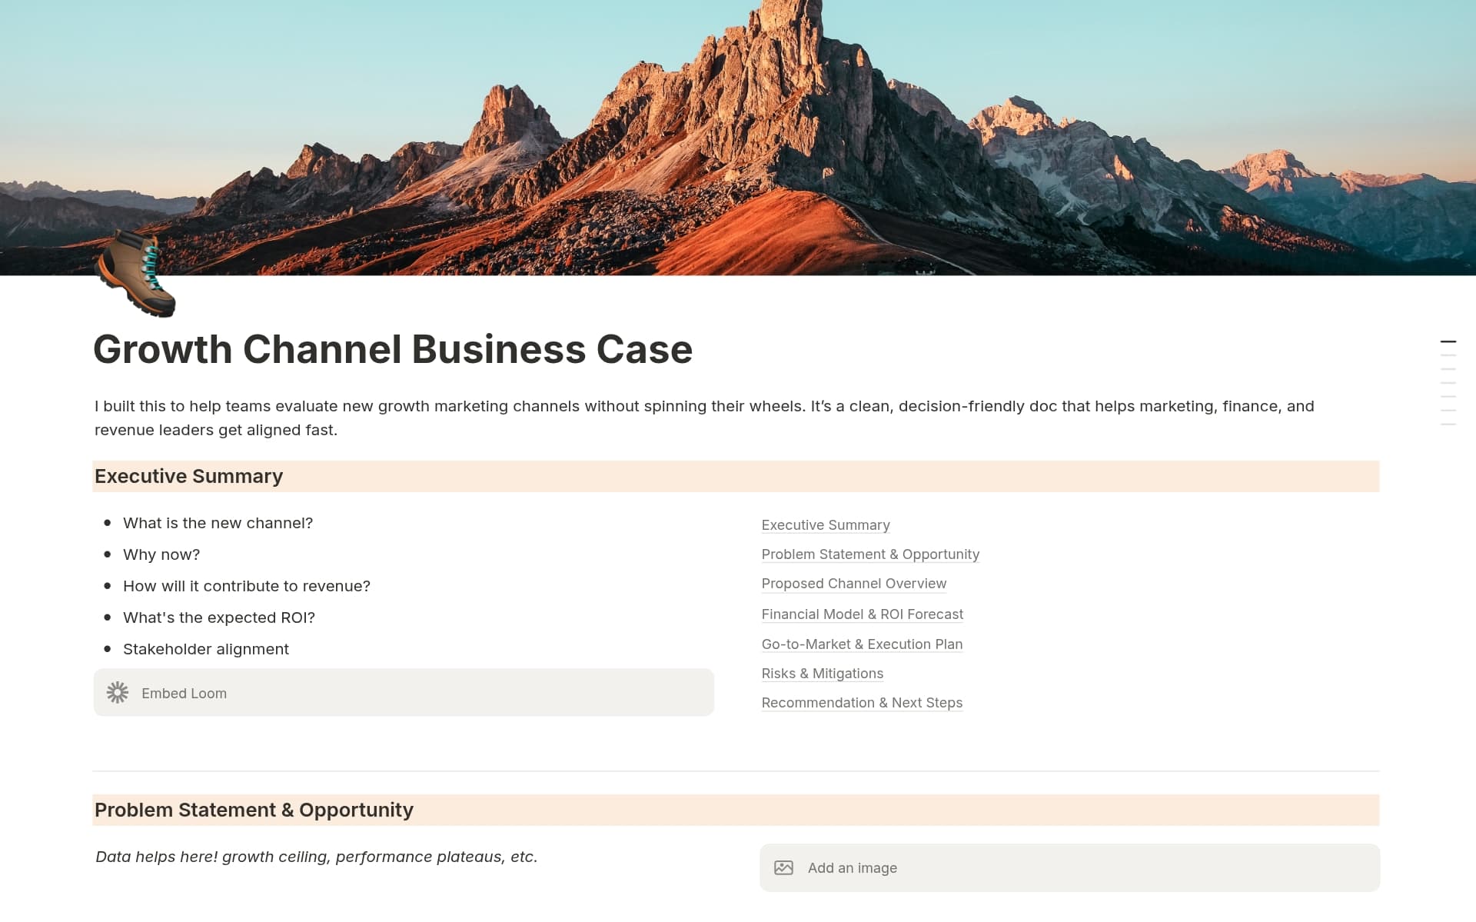This screenshot has height=922, width=1476.
Task: Click the italic text about growth ceiling data
Action: pyautogui.click(x=316, y=856)
